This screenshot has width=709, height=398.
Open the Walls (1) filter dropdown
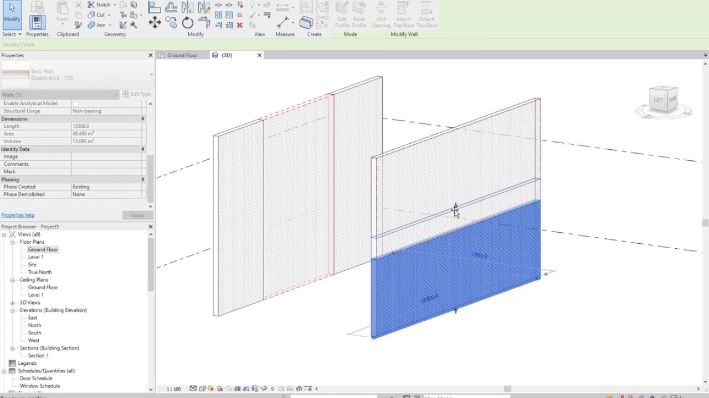coord(59,95)
